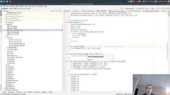
Task: Open the Pull Requests tool window
Action: tap(1, 28)
